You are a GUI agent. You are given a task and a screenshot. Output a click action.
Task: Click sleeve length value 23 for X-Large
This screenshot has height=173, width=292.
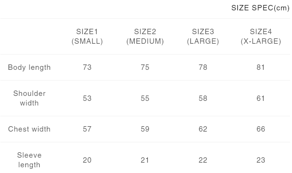[261, 160]
